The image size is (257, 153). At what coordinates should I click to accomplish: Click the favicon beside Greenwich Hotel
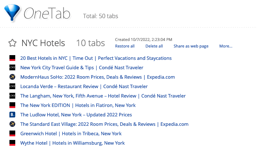[x=12, y=133]
